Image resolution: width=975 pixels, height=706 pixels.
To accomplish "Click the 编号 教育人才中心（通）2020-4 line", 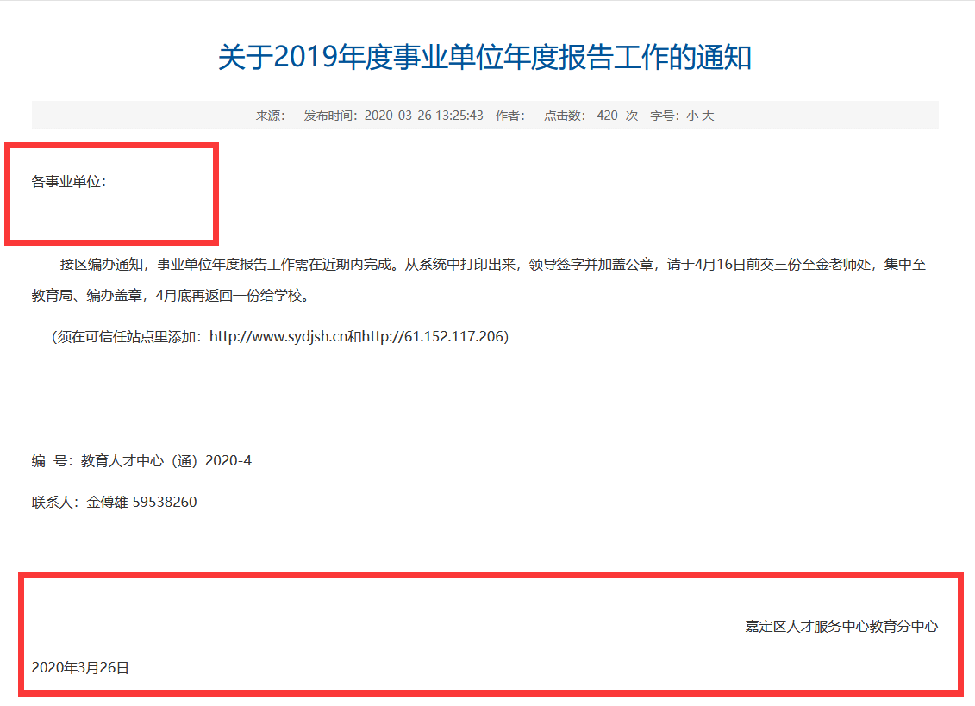I will (141, 461).
